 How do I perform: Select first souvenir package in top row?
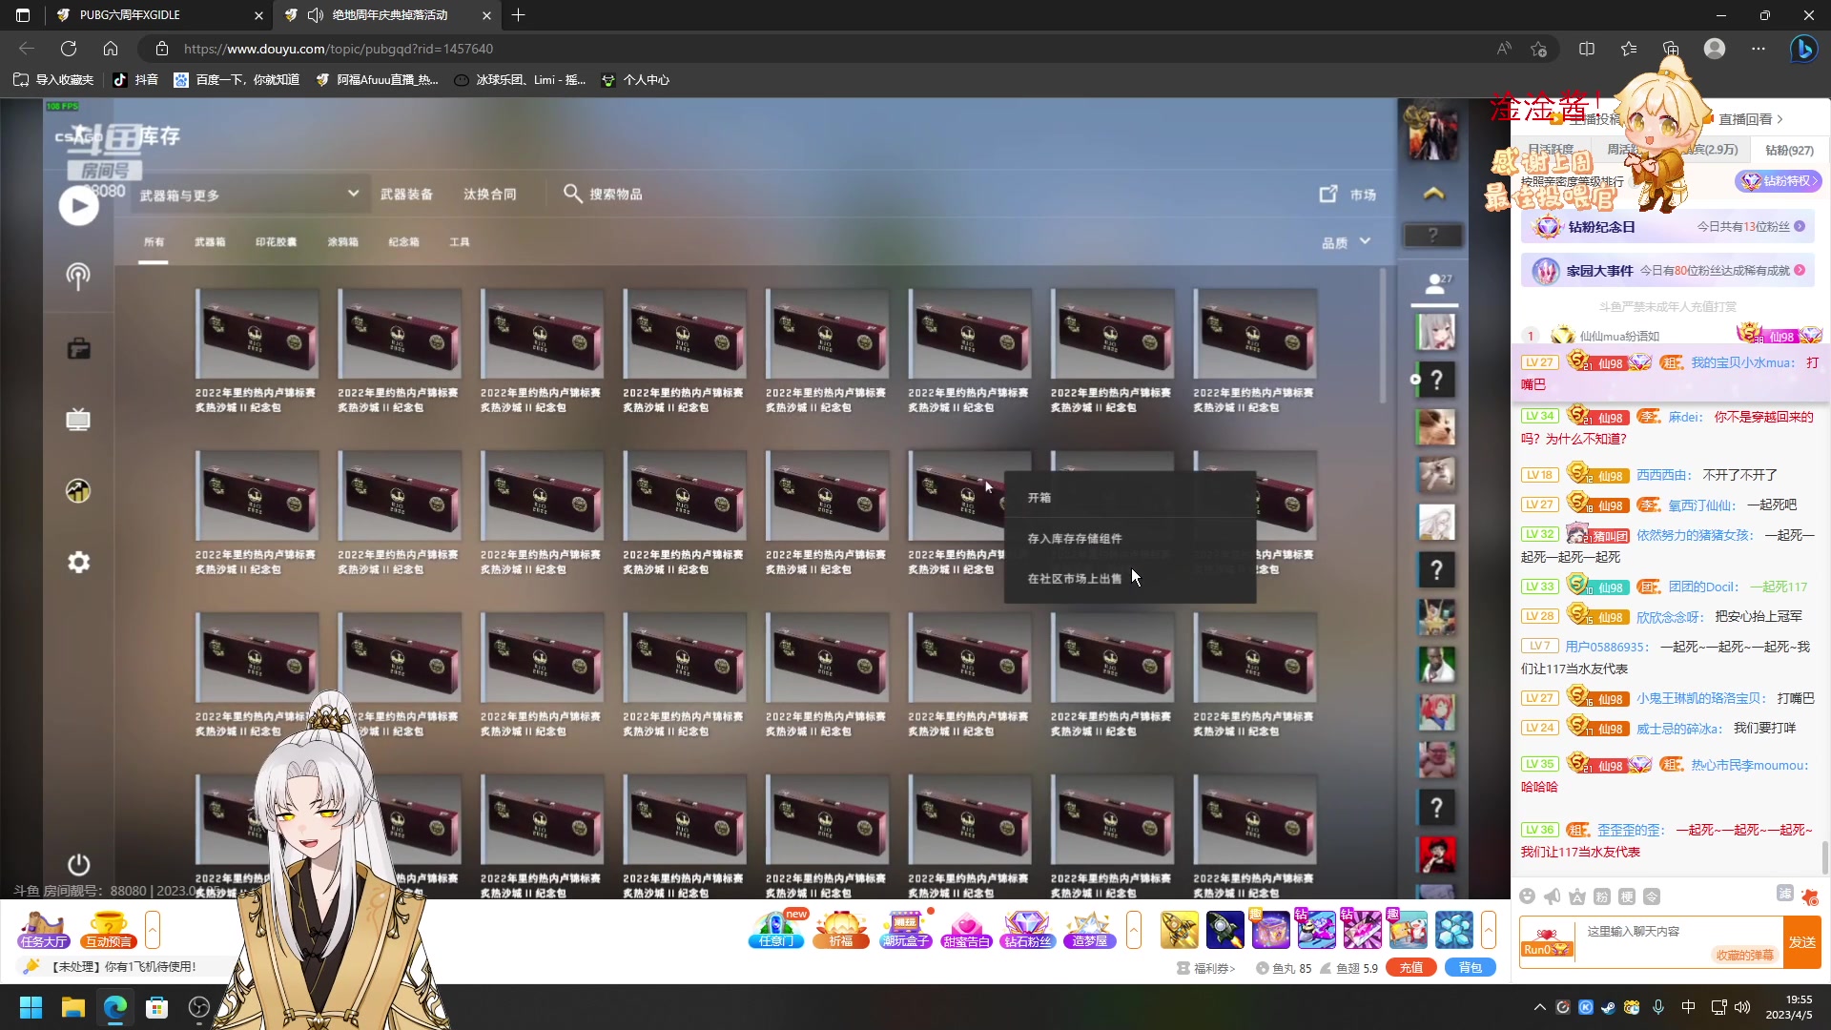click(257, 334)
